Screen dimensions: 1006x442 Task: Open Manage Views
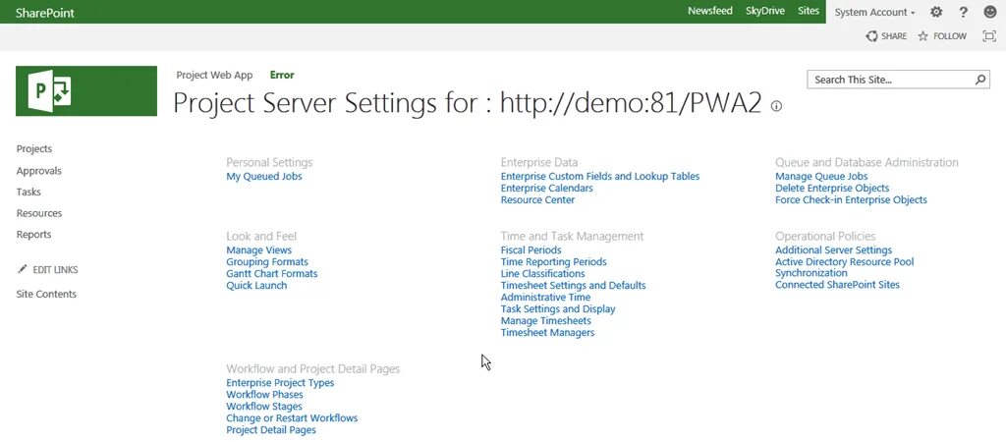coord(258,250)
